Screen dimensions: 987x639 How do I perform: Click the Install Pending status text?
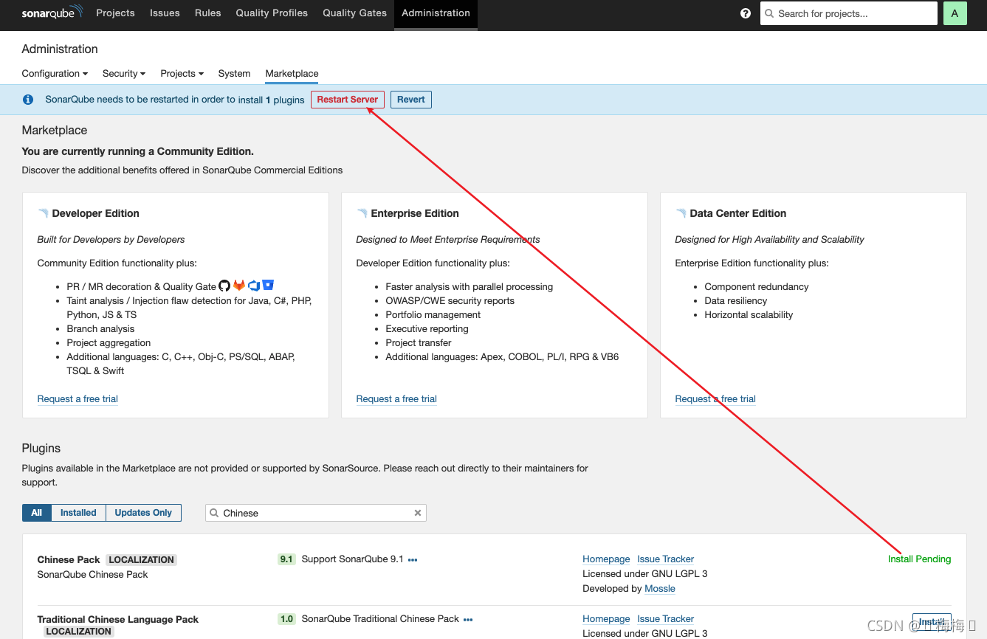pyautogui.click(x=919, y=559)
